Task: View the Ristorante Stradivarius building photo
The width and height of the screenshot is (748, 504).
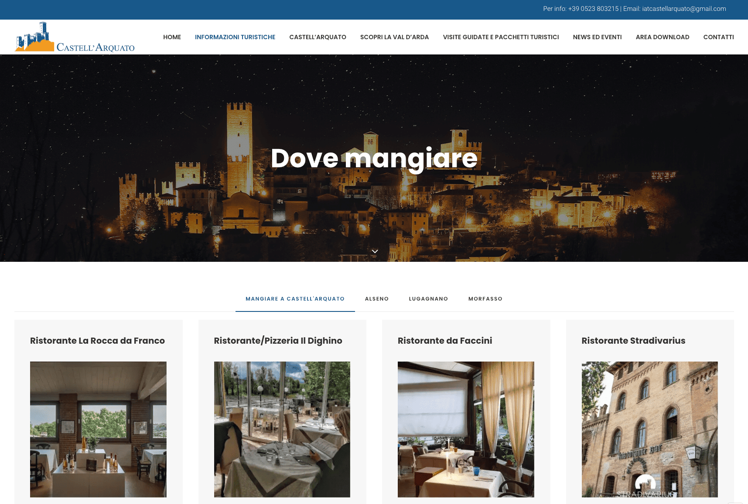Action: (649, 429)
